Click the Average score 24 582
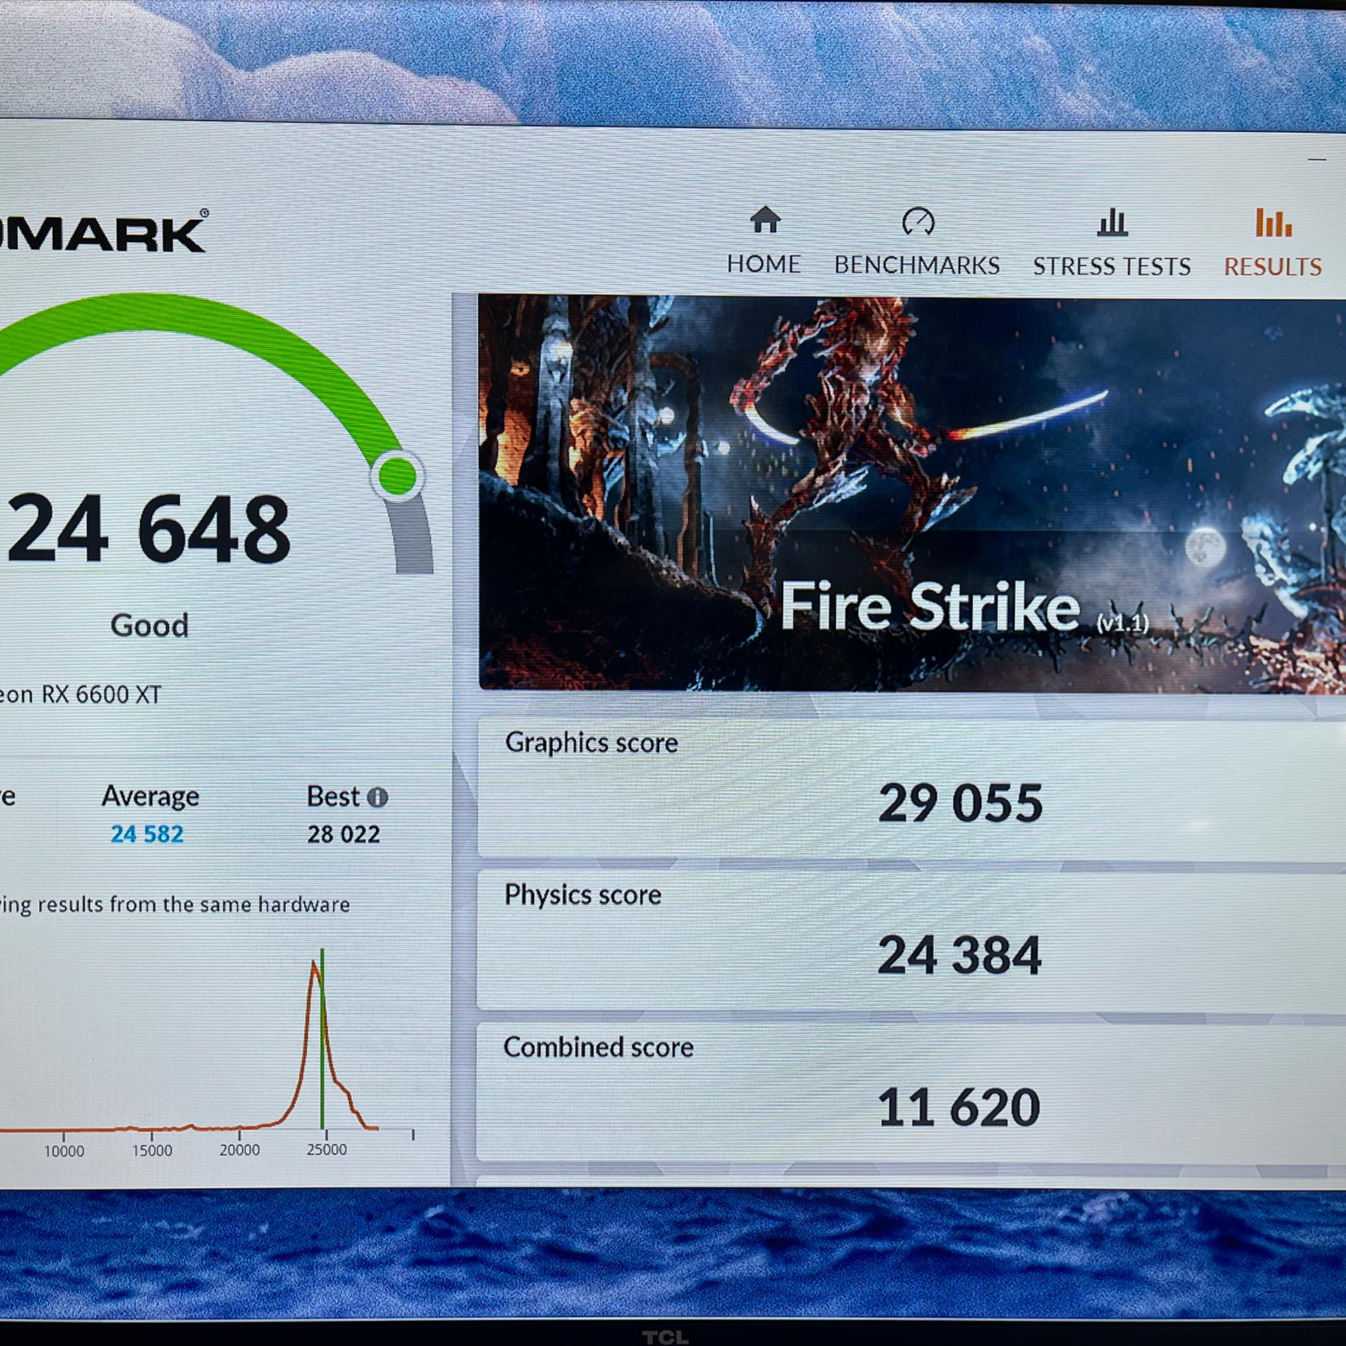The height and width of the screenshot is (1346, 1346). click(x=147, y=834)
